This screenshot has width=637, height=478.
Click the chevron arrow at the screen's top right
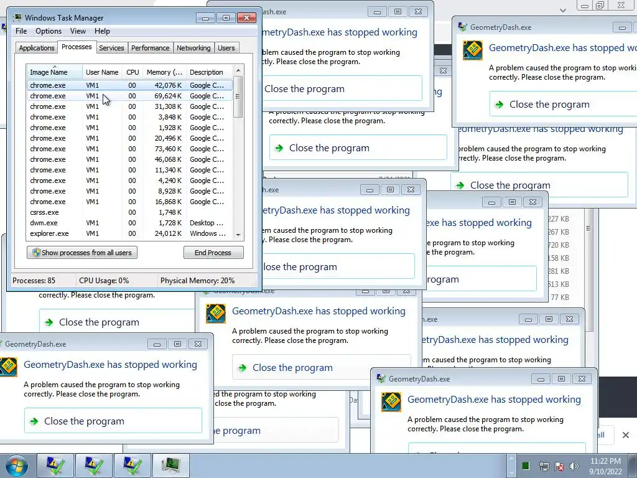562,10
